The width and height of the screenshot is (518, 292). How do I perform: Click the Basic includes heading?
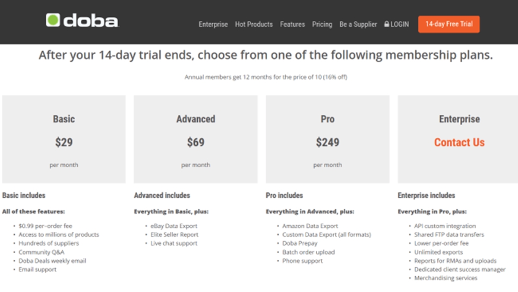[24, 196]
